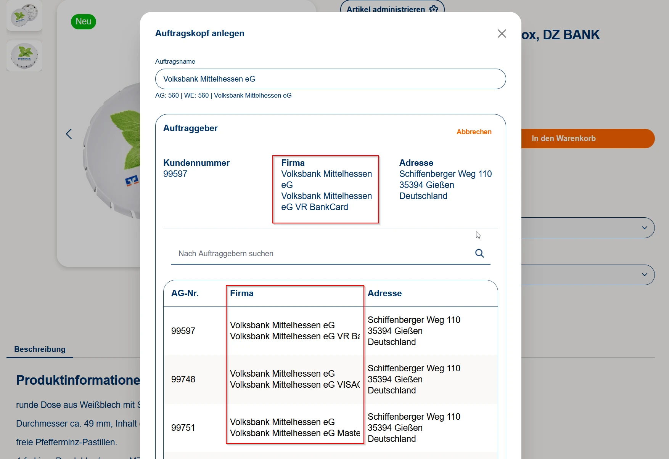Click the Adresse column header in table
Viewport: 669px width, 459px height.
pos(384,293)
